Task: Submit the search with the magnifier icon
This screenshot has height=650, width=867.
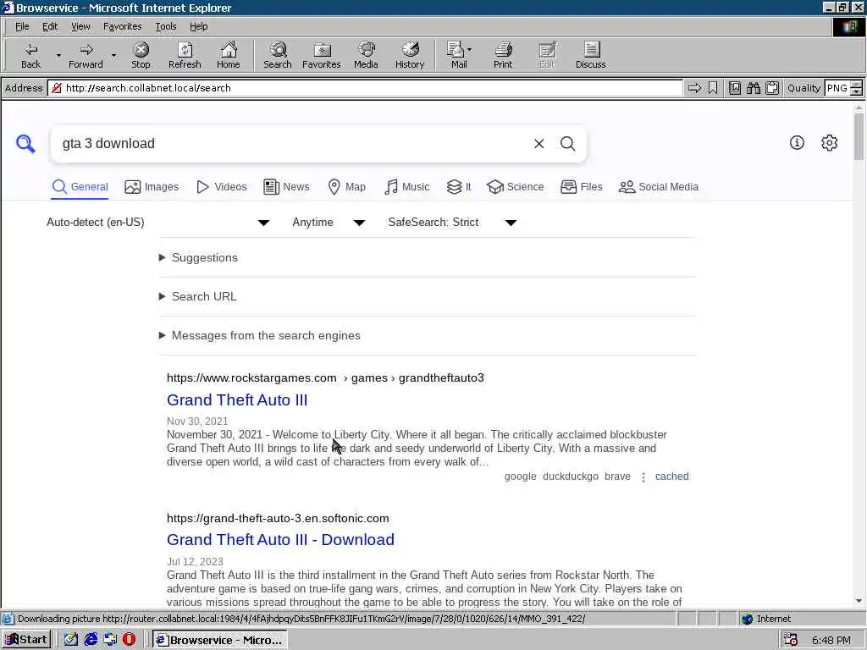Action: (568, 144)
